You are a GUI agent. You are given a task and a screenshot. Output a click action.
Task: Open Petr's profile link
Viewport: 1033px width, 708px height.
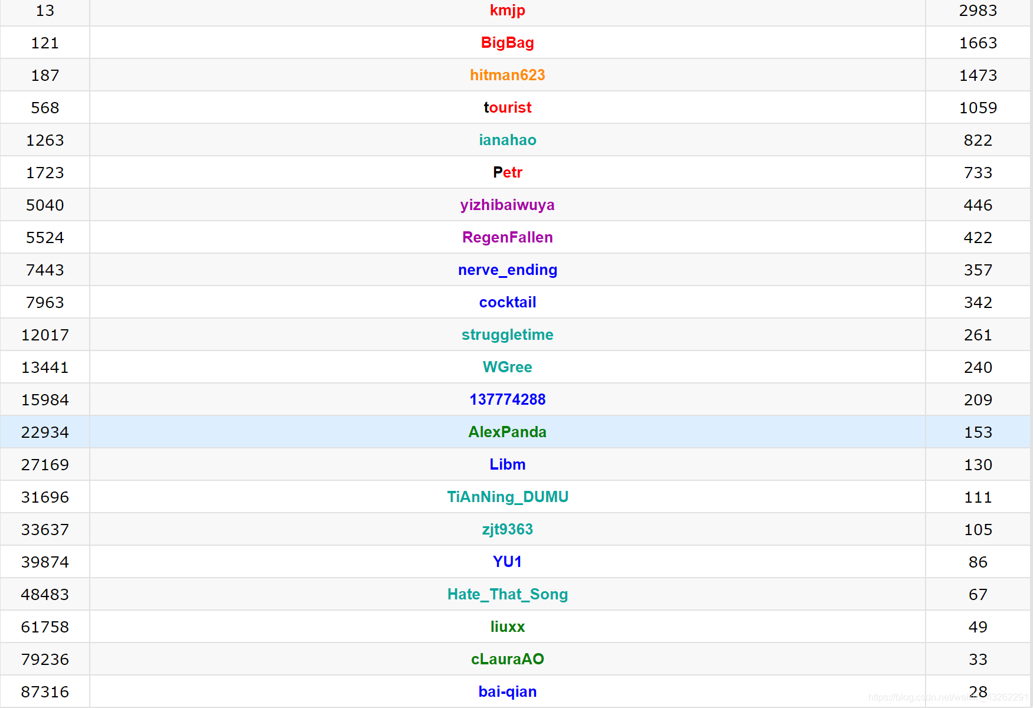tap(507, 172)
